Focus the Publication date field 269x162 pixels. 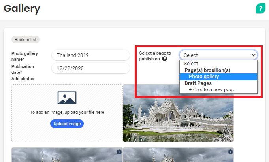coord(90,68)
